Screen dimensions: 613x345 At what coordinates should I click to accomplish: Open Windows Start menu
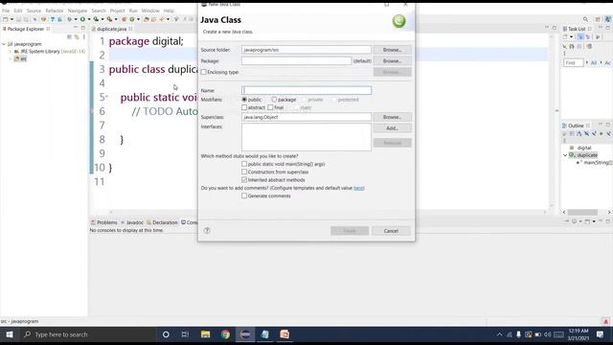tap(10, 334)
